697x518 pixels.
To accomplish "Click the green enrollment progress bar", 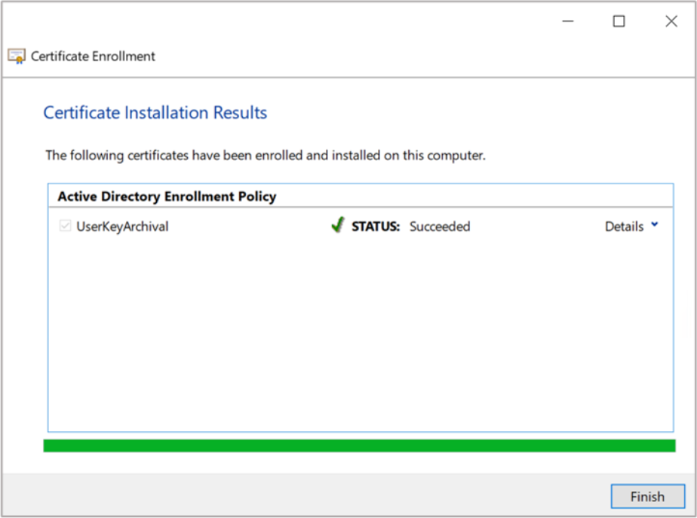I will point(359,446).
